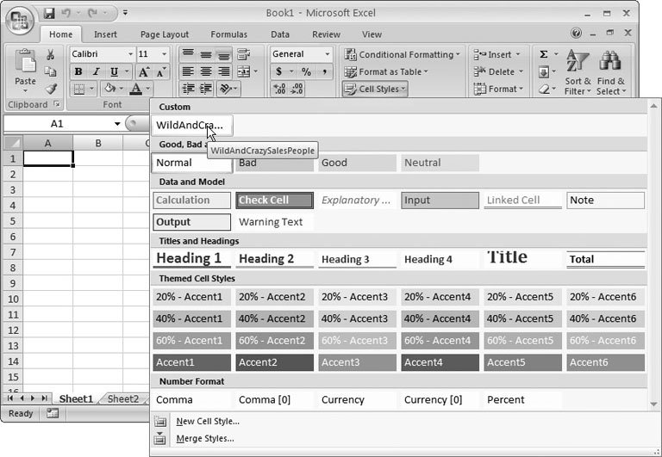Click the Cut scissors icon

[x=50, y=54]
